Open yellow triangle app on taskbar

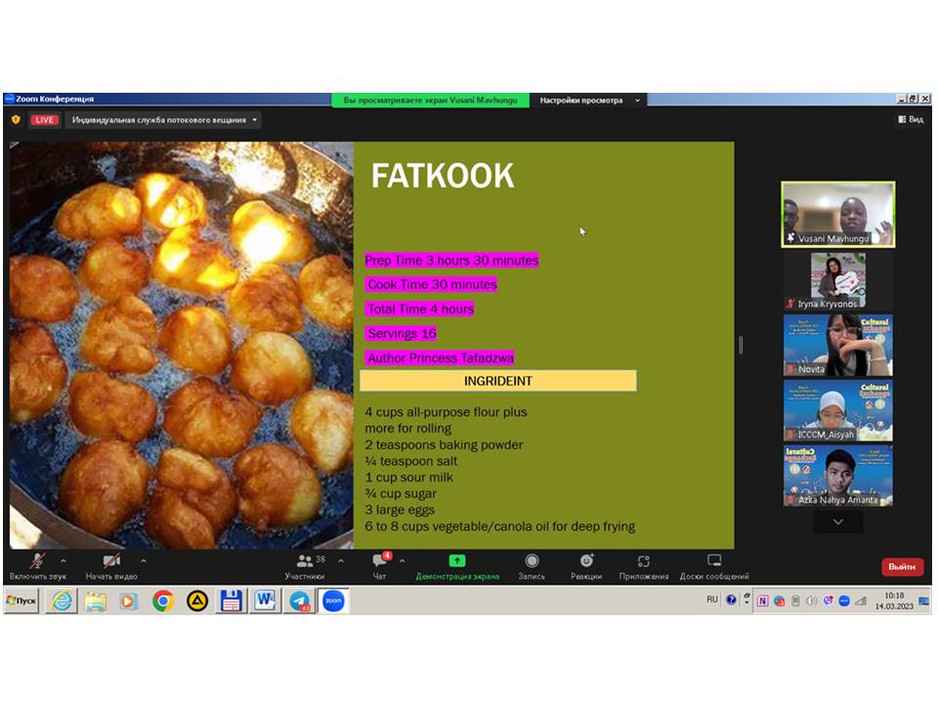[196, 600]
